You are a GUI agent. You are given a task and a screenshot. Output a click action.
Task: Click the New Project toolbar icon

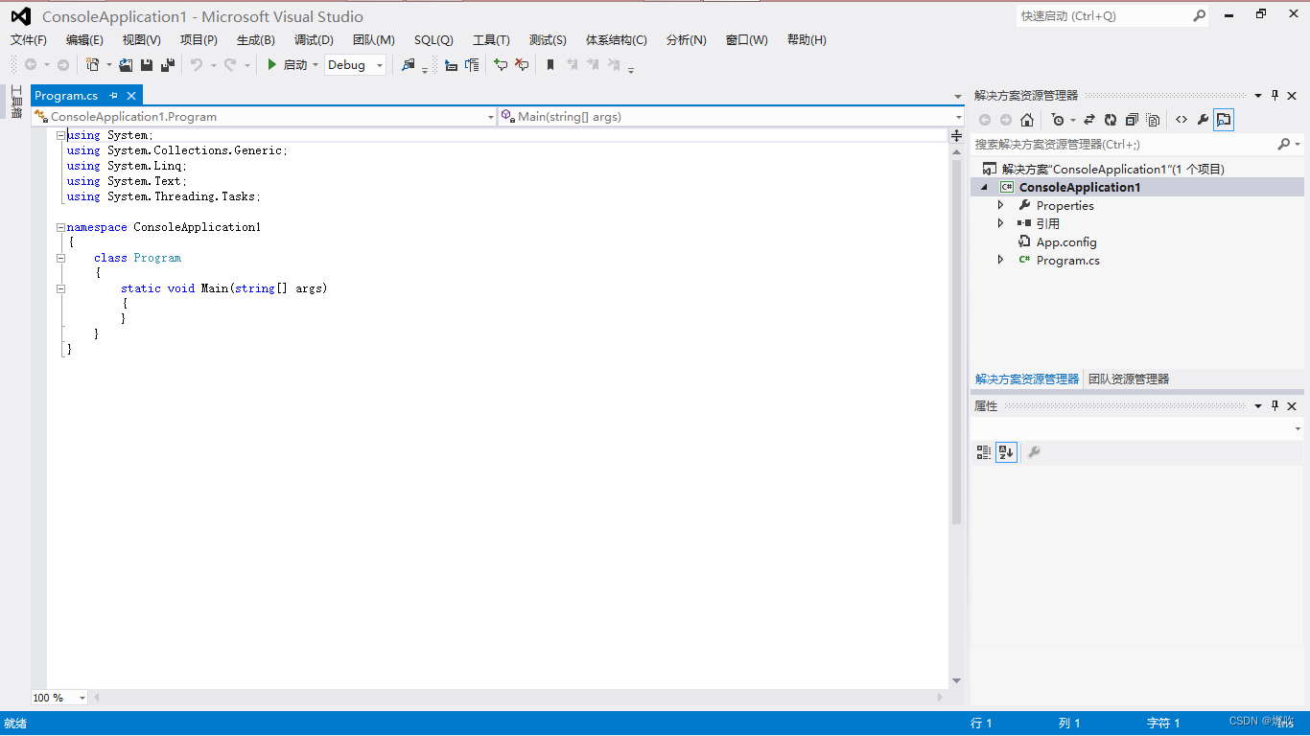pos(92,64)
